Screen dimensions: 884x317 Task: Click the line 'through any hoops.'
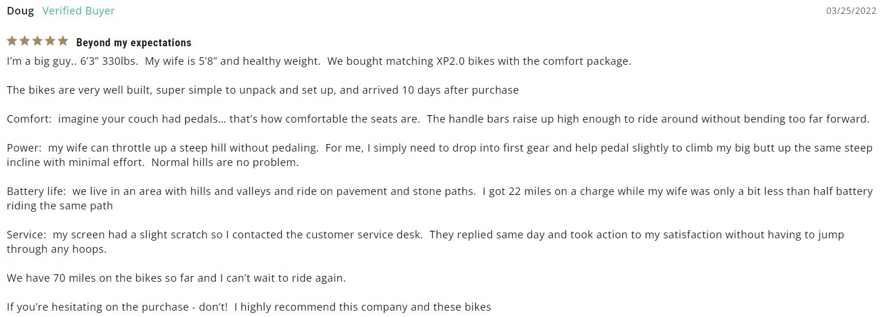57,249
